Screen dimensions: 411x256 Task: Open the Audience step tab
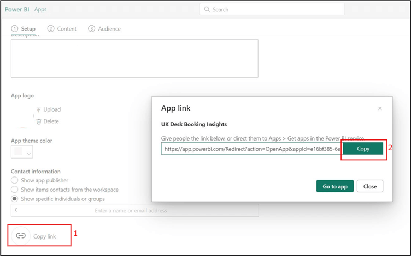pos(104,29)
